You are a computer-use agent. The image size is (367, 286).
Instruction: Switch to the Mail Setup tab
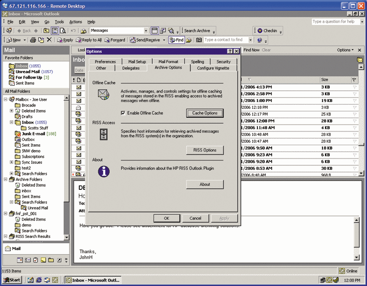137,61
